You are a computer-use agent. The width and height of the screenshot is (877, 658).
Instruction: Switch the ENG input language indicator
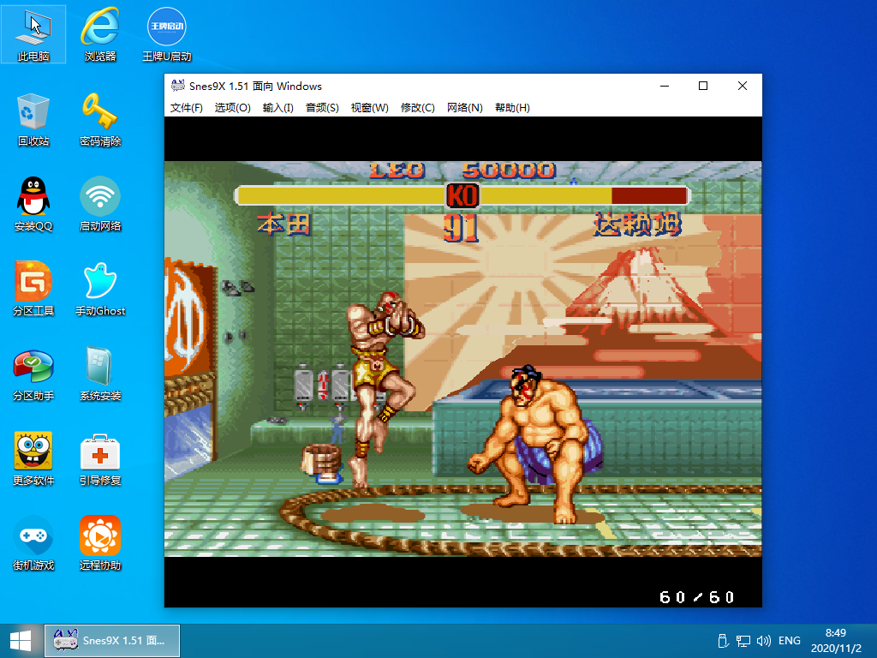(x=789, y=641)
